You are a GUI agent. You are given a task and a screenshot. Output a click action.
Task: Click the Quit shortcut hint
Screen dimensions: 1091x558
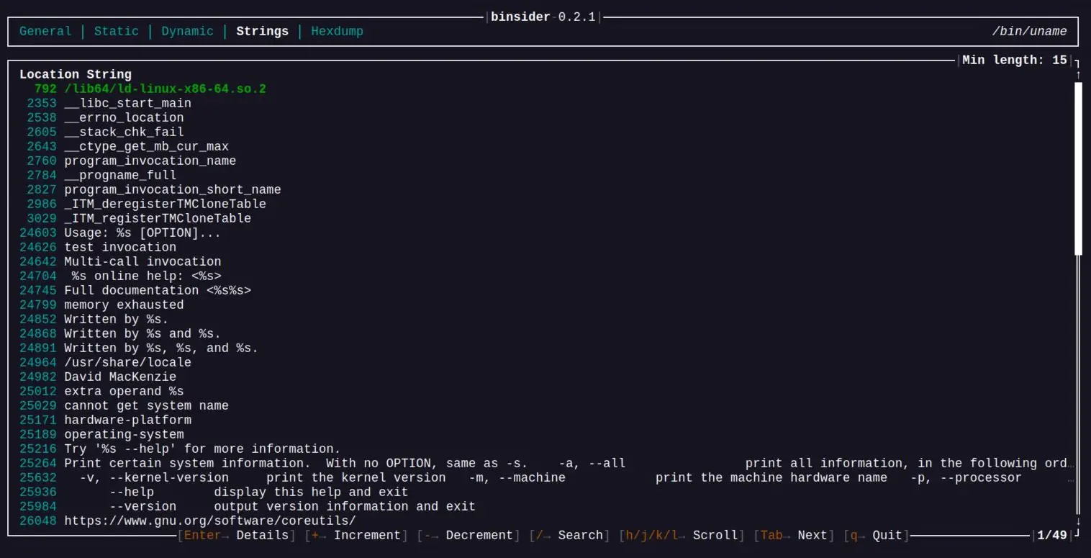(876, 536)
